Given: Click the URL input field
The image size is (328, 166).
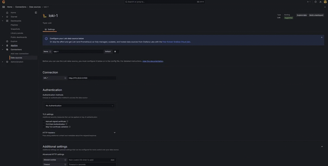Looking at the screenshot, I should point(92,78).
